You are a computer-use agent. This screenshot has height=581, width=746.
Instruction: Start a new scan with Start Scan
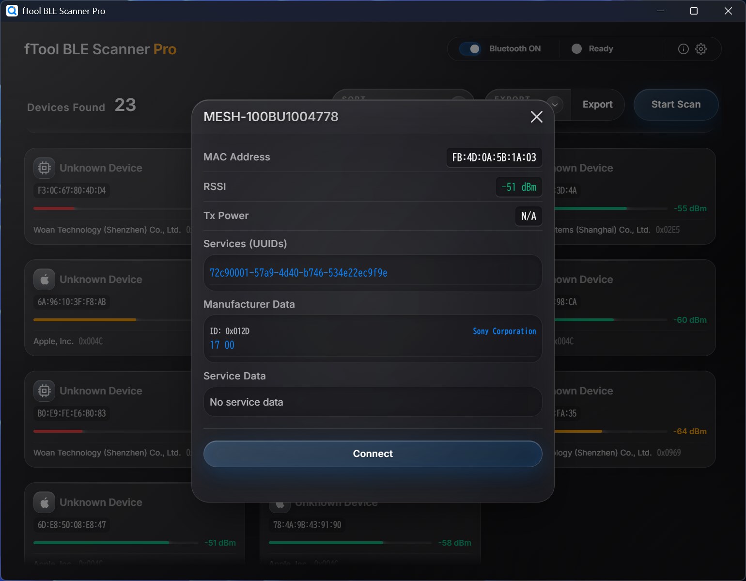676,105
